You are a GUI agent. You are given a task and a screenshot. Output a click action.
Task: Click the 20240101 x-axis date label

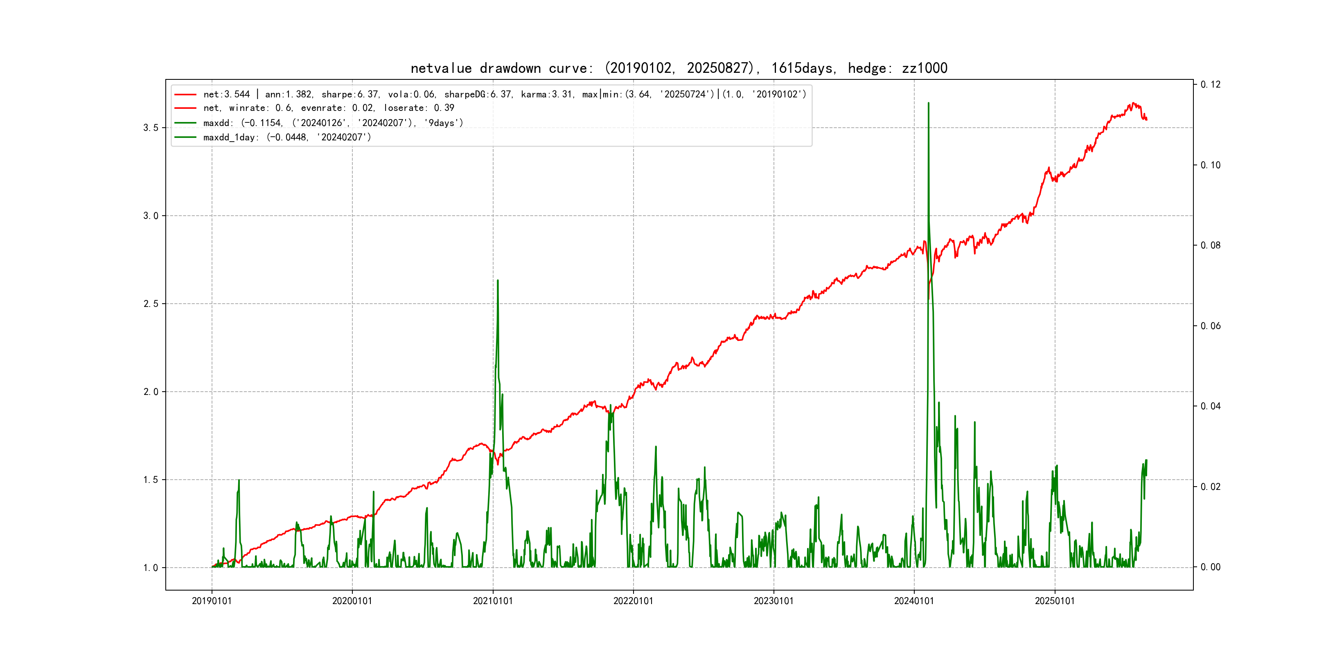914,601
